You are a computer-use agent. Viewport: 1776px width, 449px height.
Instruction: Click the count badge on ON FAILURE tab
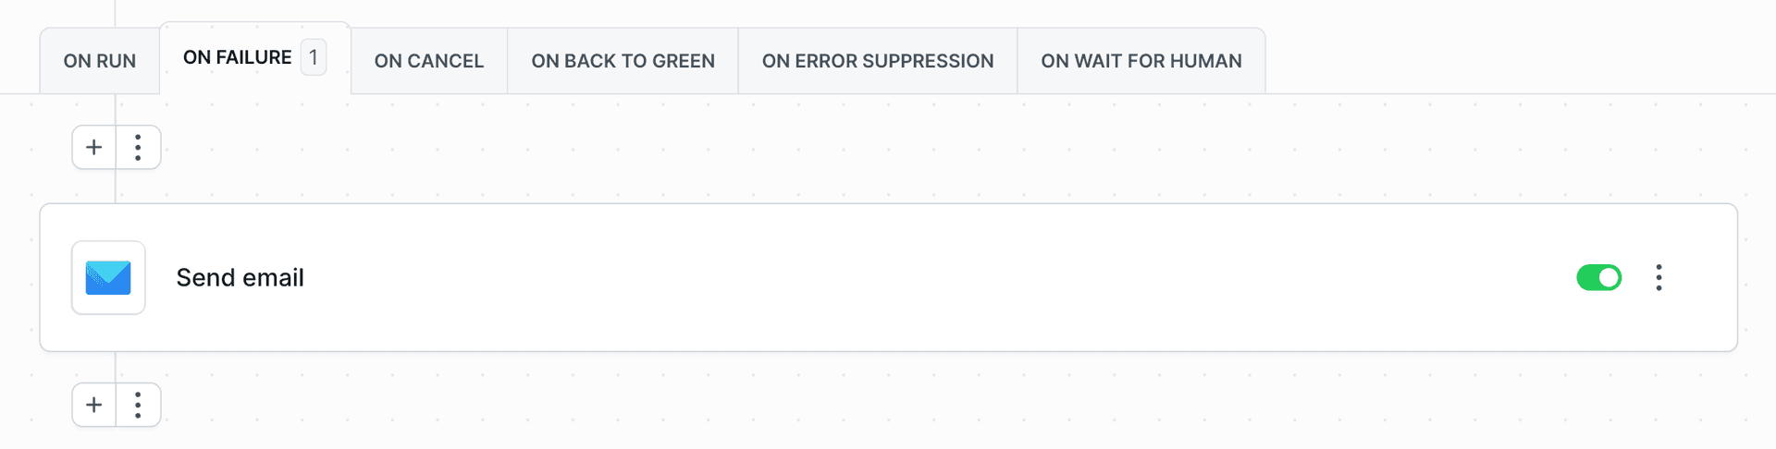(314, 58)
